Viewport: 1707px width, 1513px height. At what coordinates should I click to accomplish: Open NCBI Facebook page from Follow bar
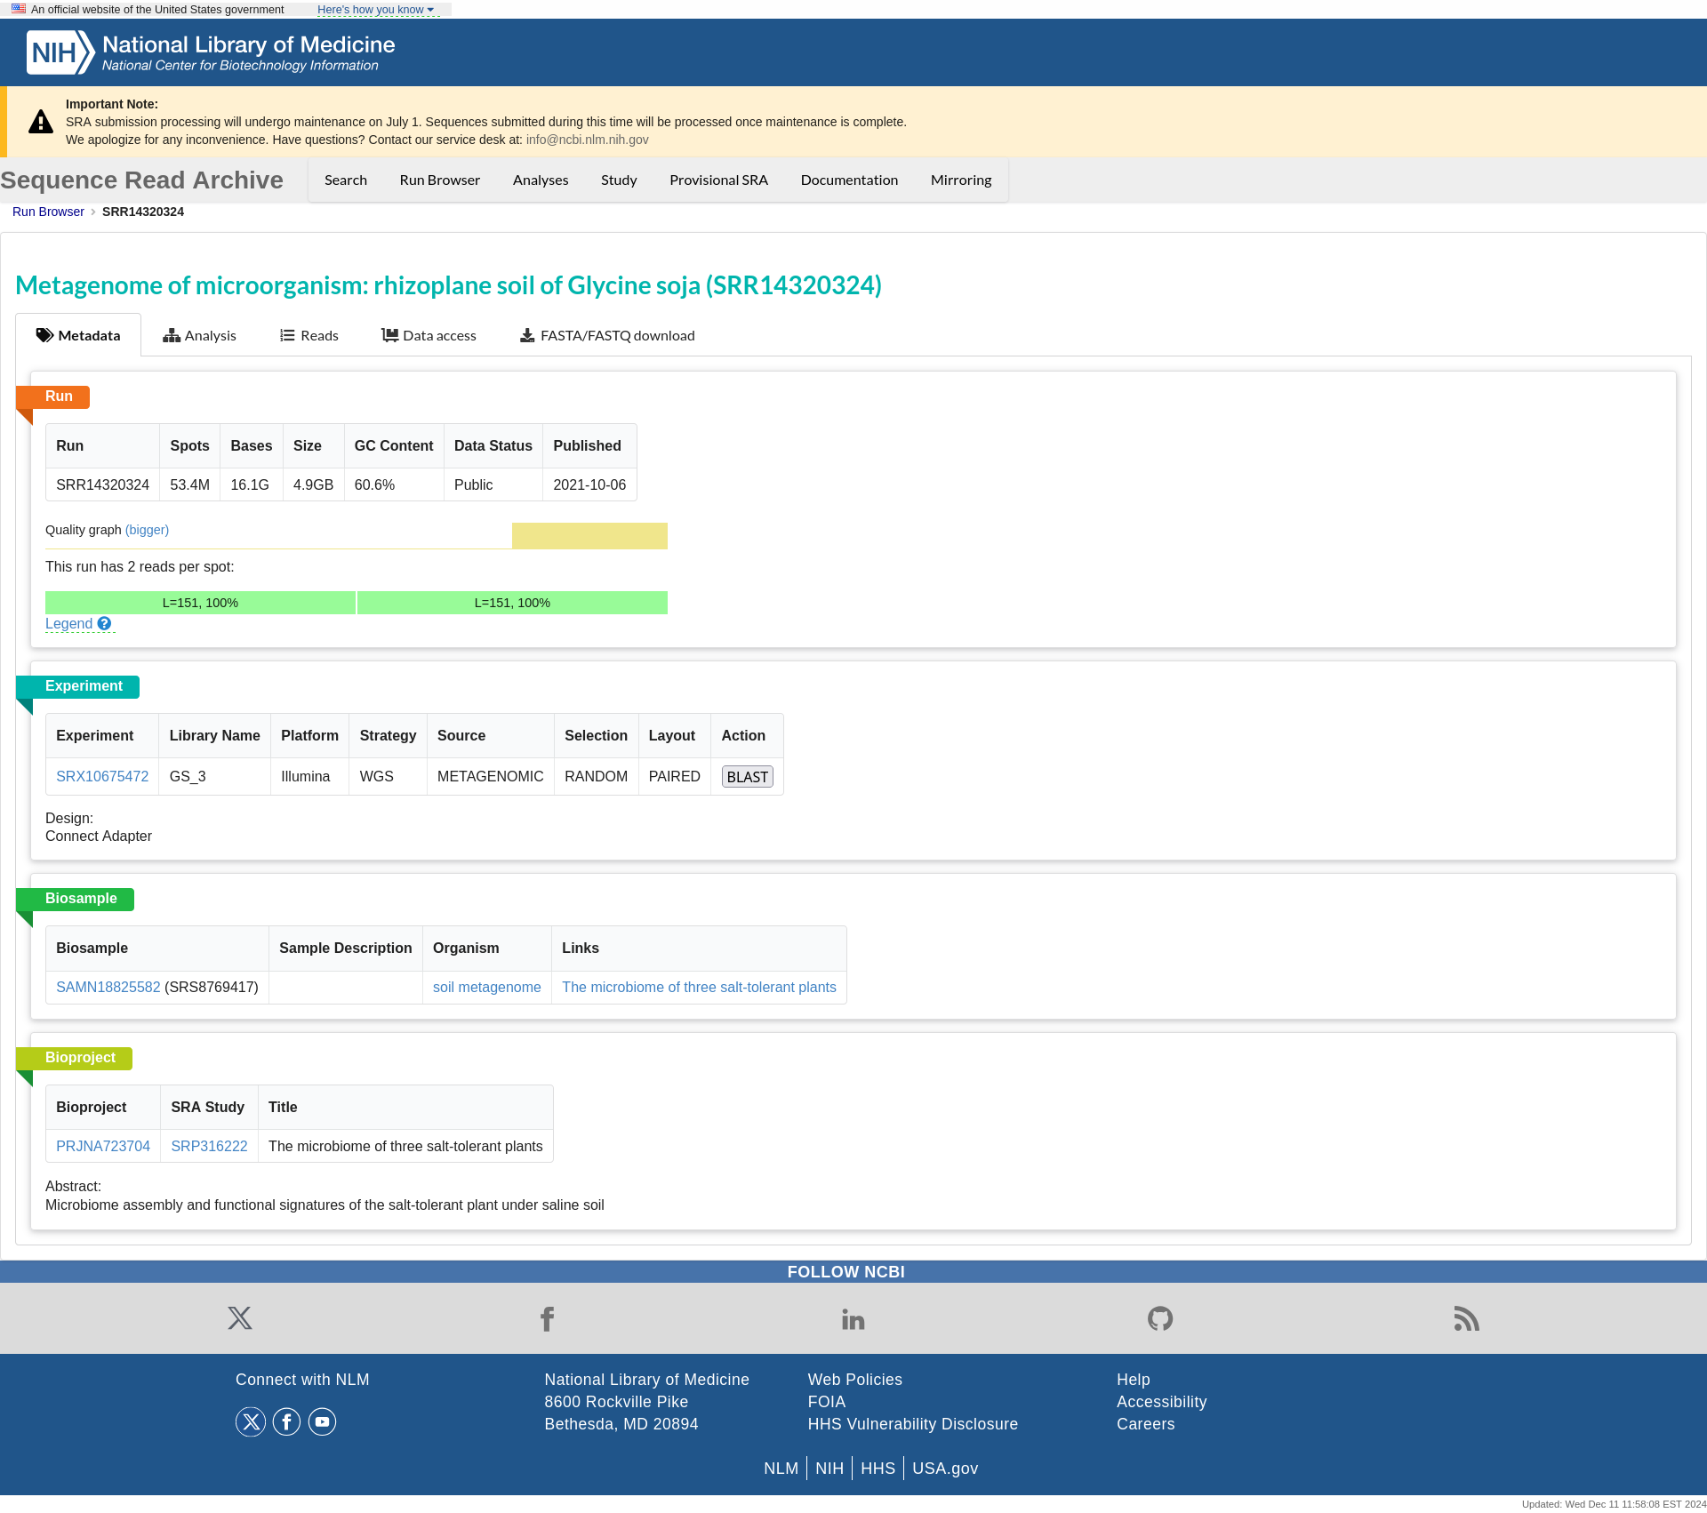tap(547, 1318)
